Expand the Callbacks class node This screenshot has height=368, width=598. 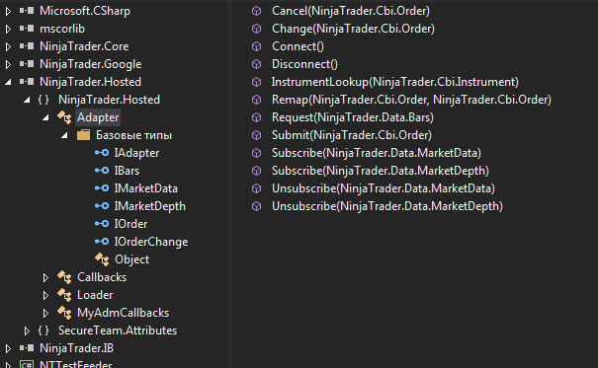pyautogui.click(x=45, y=277)
